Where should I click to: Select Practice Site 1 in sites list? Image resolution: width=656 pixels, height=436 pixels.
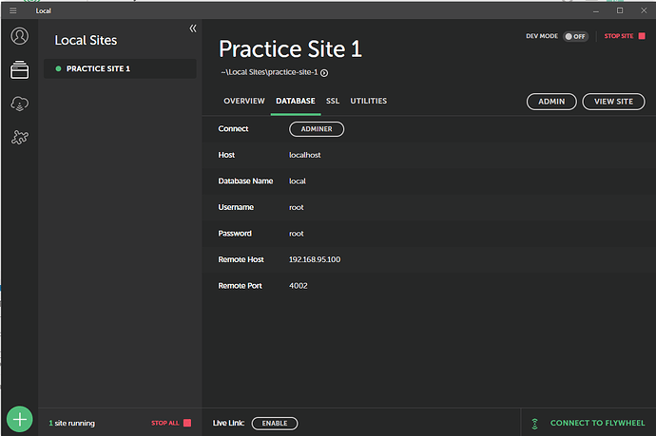click(x=120, y=68)
